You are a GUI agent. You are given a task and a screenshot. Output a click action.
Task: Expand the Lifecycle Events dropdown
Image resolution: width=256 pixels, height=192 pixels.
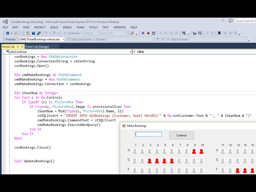[93, 39]
